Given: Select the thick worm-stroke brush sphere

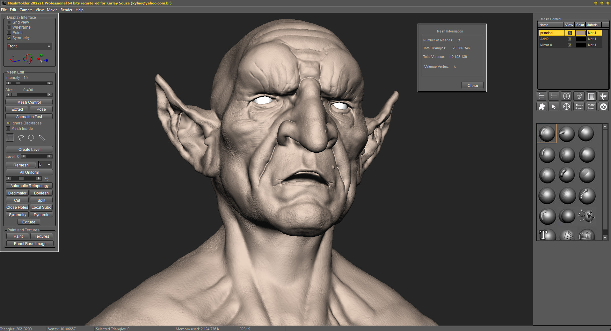Looking at the screenshot, I should point(567,175).
